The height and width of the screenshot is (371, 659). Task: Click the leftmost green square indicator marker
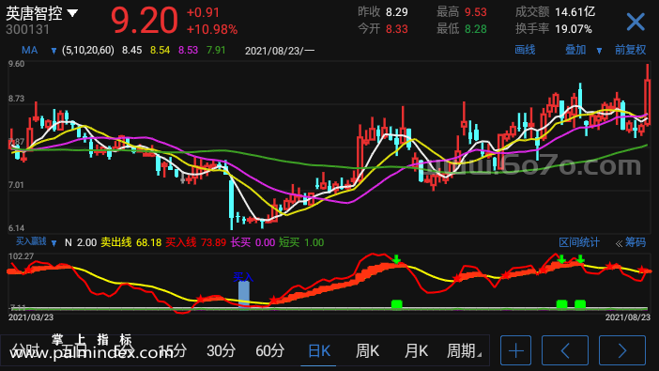coord(396,304)
